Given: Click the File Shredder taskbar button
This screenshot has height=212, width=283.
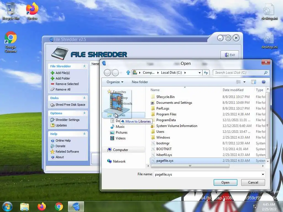Looking at the screenshot, I should (x=76, y=206).
